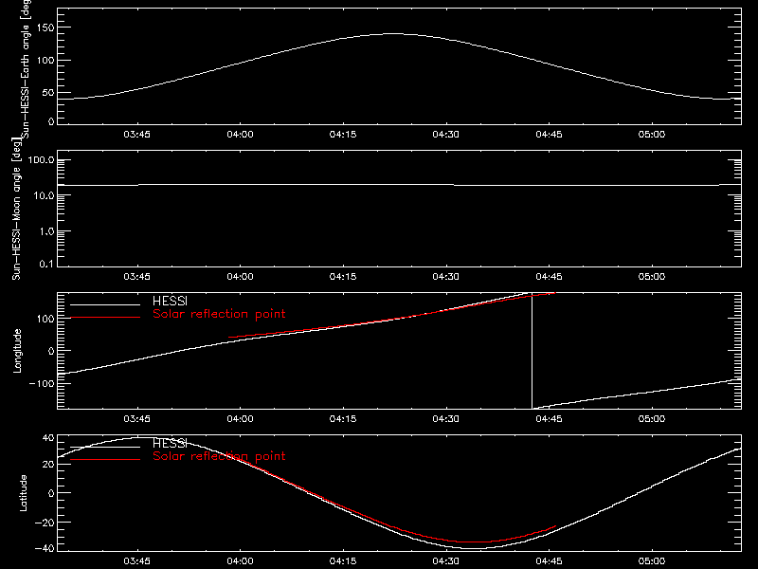This screenshot has height=569, width=758.
Task: Click the vertical longitude wrap line
Action: click(x=532, y=351)
